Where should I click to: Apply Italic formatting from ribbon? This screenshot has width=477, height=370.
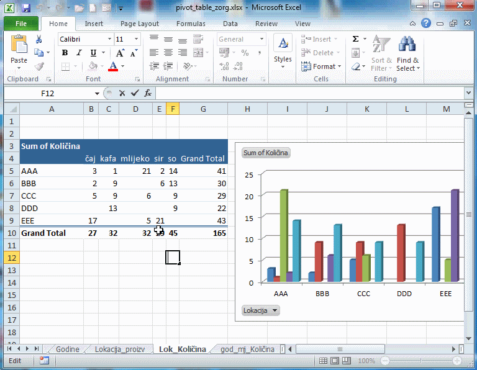(79, 53)
